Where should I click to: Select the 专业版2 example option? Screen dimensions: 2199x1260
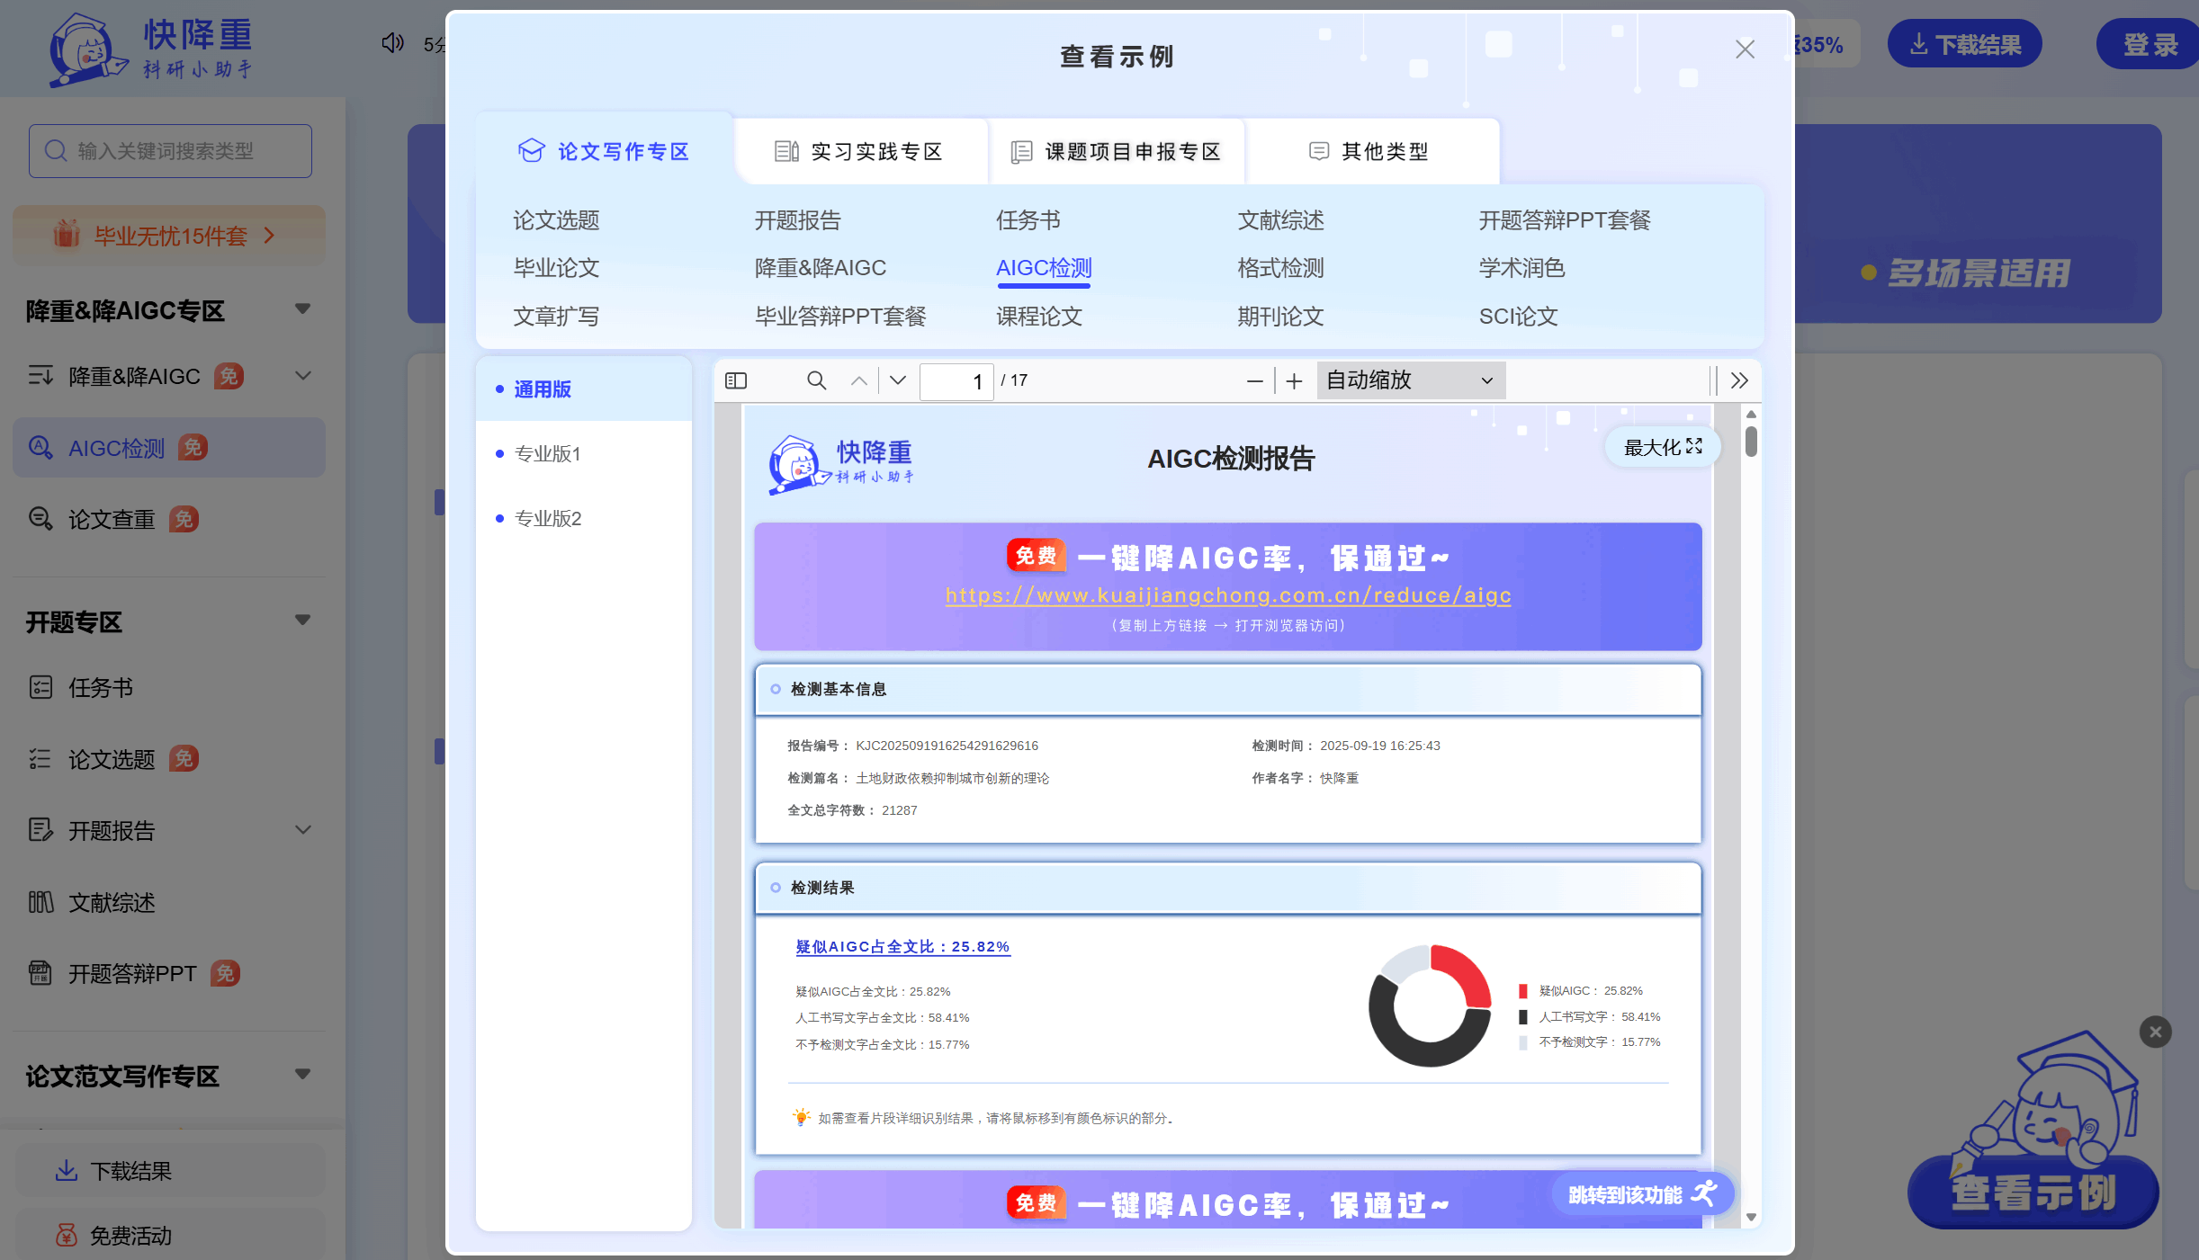(547, 519)
